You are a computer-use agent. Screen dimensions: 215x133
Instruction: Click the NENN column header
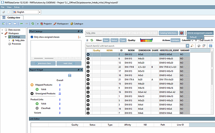(x=110, y=50)
